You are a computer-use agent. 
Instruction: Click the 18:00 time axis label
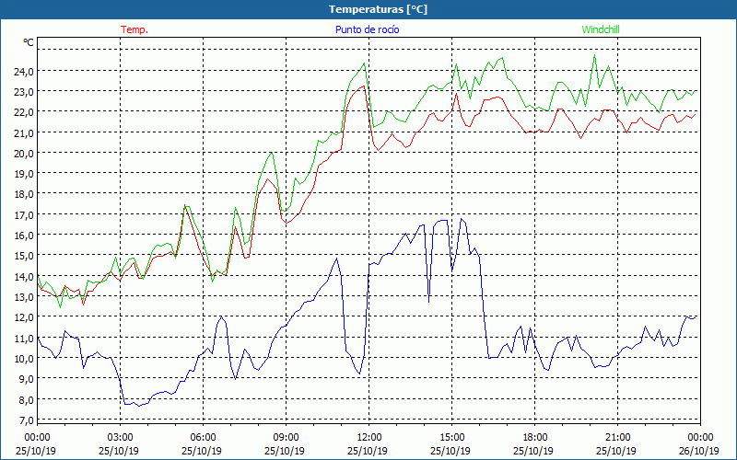coord(534,438)
